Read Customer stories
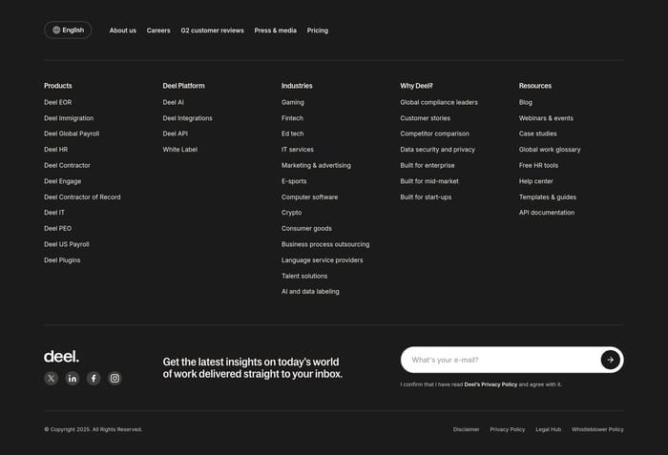 tap(426, 118)
